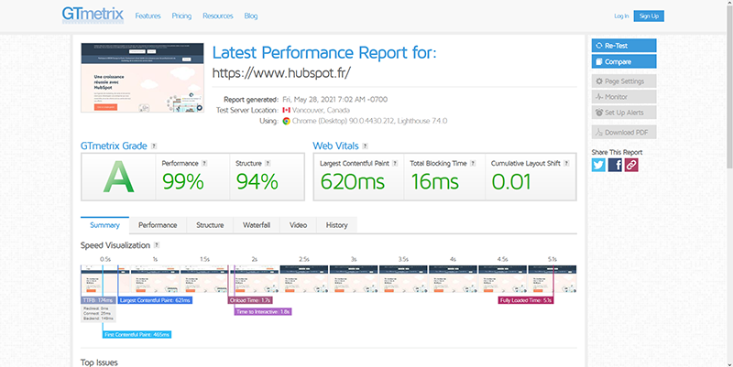
Task: Open Performance score help icon
Action: tap(204, 164)
